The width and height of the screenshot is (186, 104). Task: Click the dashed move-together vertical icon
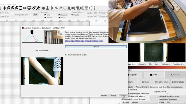tap(90, 8)
